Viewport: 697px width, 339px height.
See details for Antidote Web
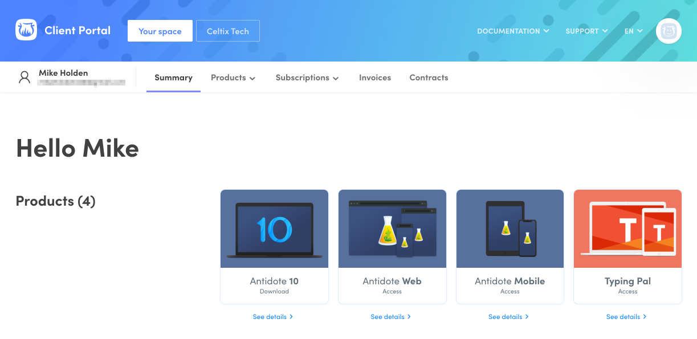[x=391, y=317]
